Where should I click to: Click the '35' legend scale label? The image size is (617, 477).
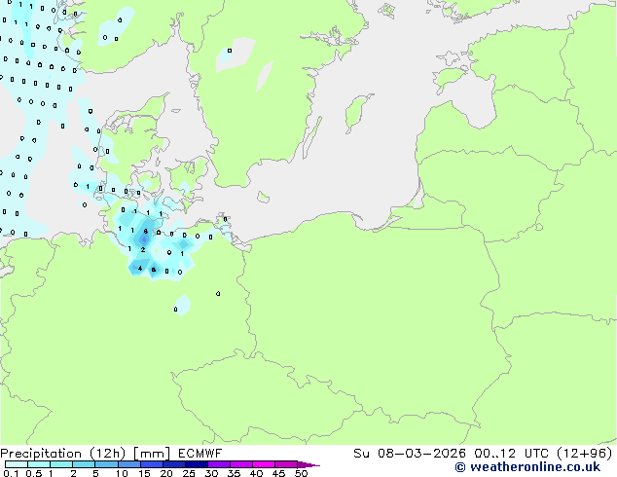[234, 473]
